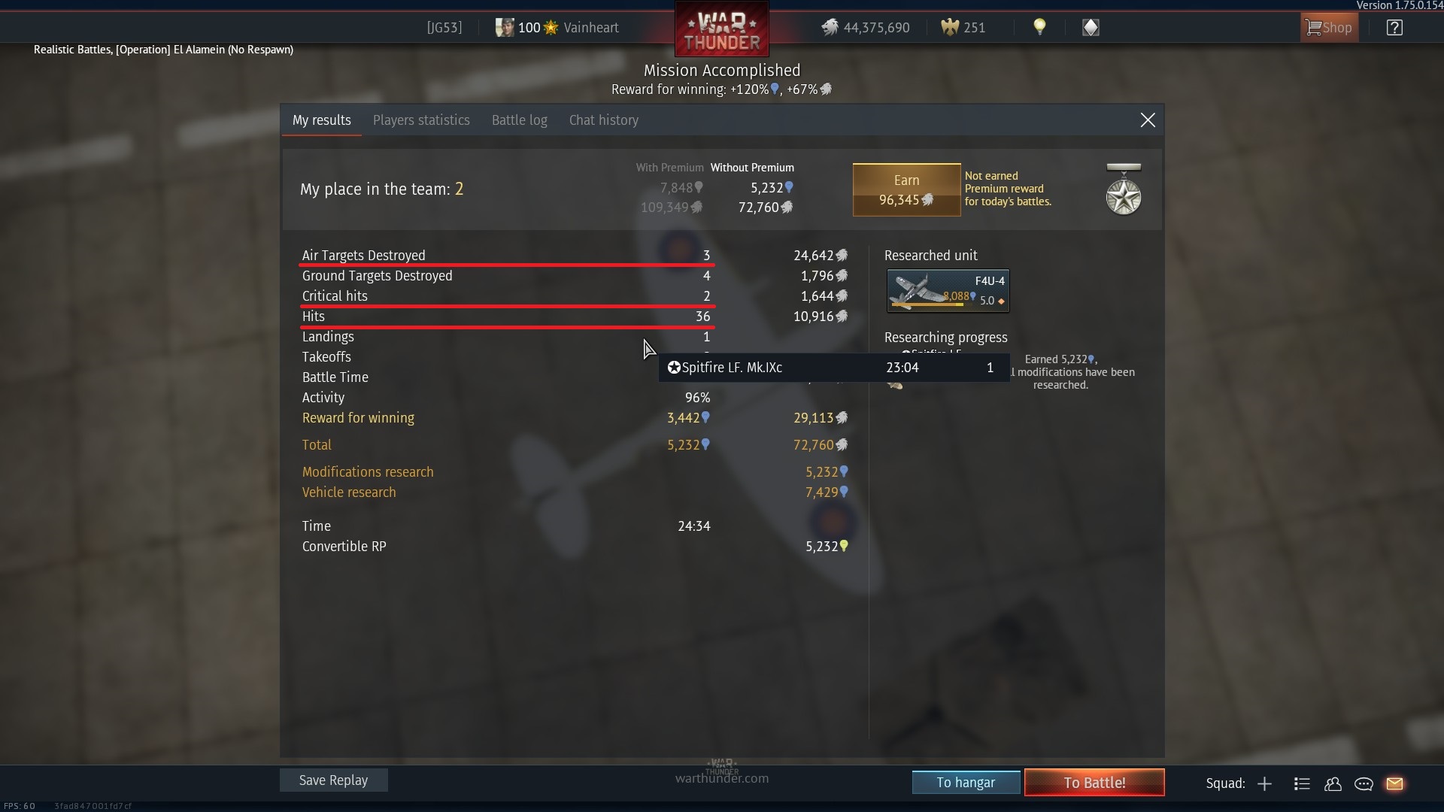
Task: Click the Silver Lions balance icon
Action: click(830, 28)
